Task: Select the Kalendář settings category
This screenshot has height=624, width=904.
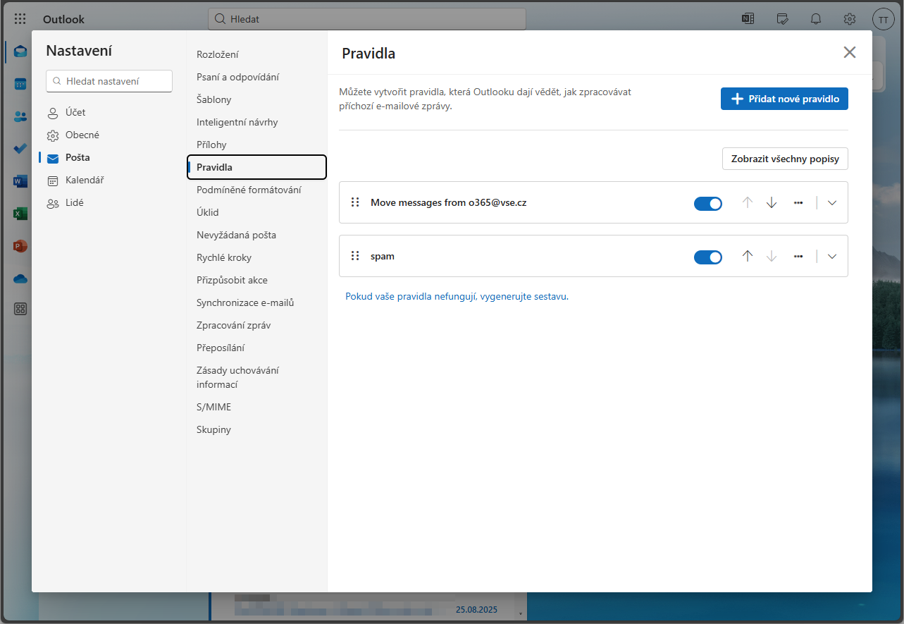Action: (x=85, y=180)
